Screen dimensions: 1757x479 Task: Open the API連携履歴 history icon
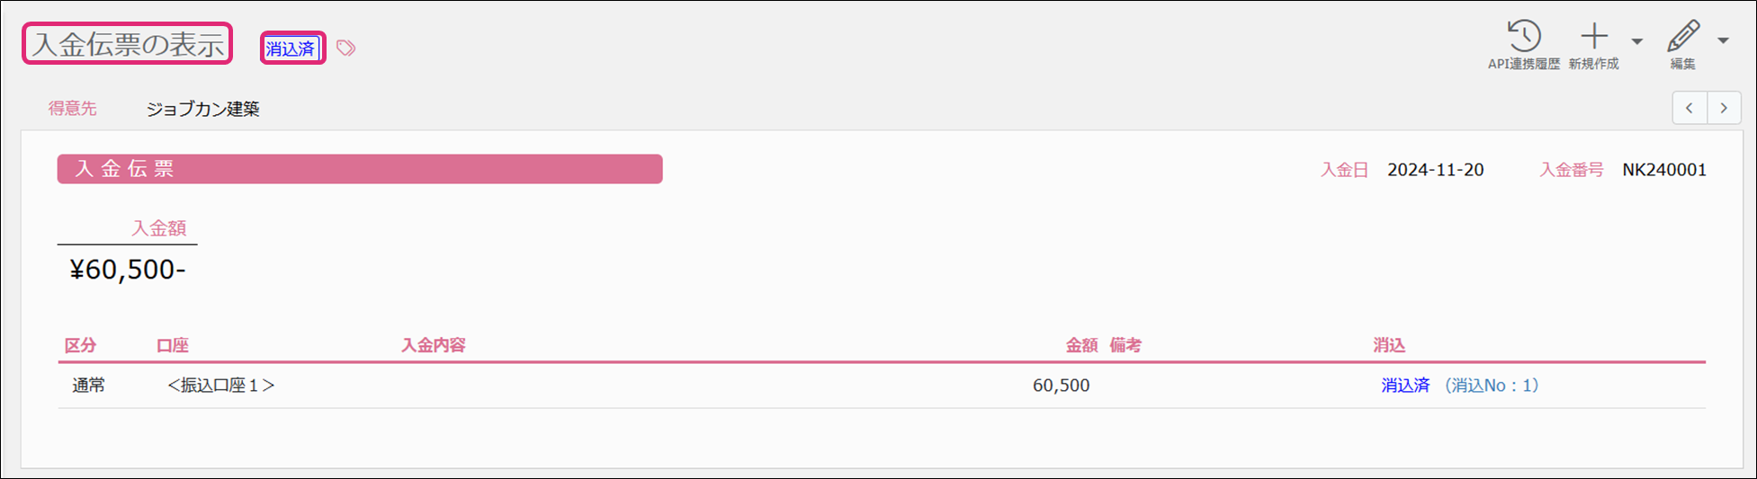tap(1523, 37)
